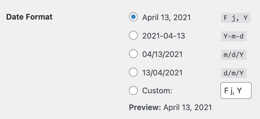Click the custom date format text field
This screenshot has width=260, height=119.
pyautogui.click(x=236, y=91)
